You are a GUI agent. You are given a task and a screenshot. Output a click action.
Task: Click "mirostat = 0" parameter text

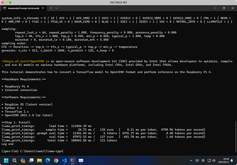tap(26, 40)
